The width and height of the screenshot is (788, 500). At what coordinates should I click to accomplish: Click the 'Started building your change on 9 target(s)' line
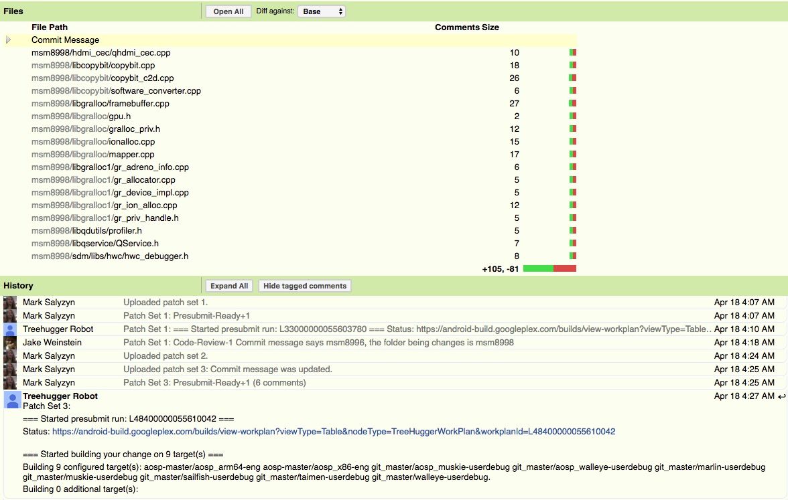click(x=123, y=454)
